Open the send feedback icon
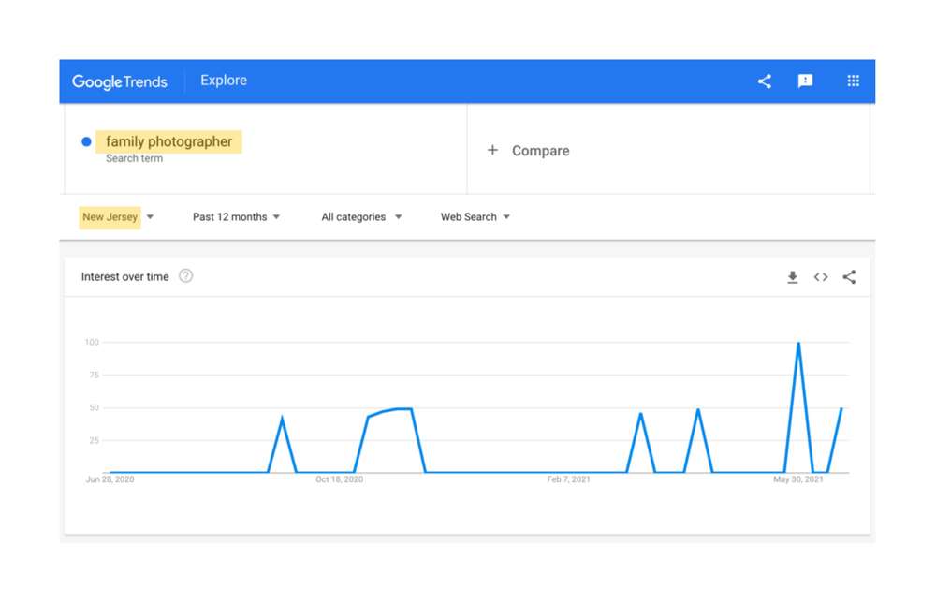 click(805, 81)
